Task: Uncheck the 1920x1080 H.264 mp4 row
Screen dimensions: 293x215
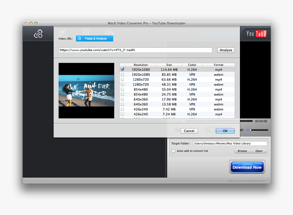Action: coord(123,69)
